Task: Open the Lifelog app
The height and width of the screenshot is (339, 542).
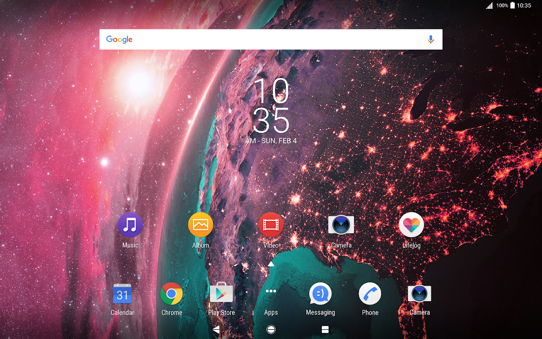Action: 412,225
